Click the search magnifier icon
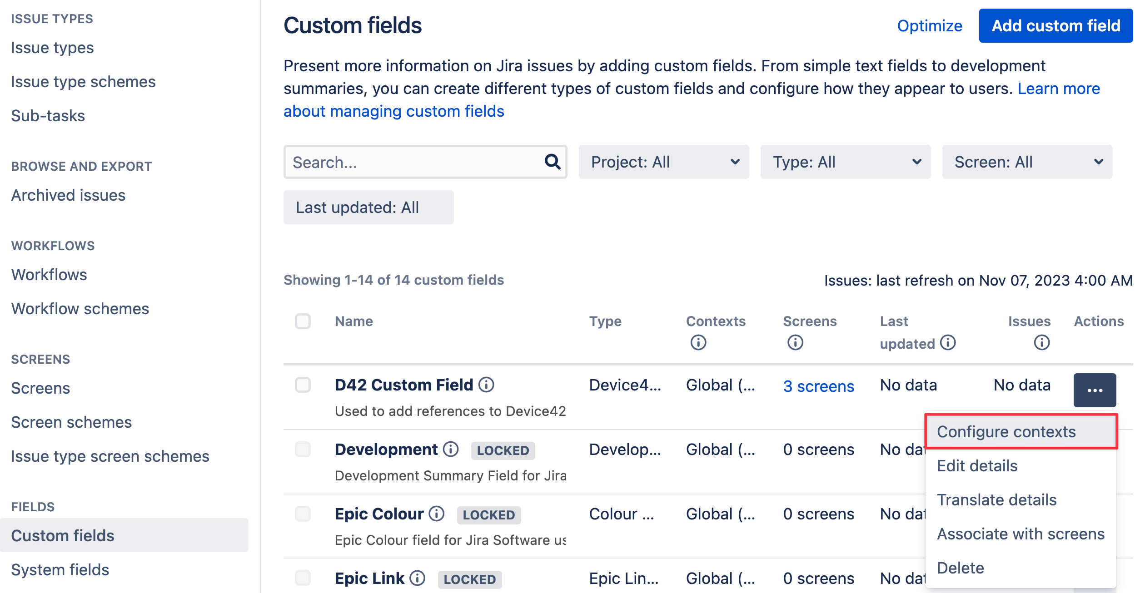This screenshot has height=593, width=1145. pos(552,162)
